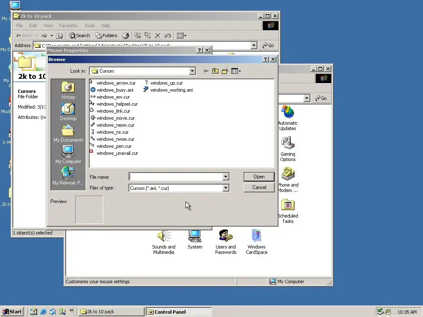
Task: Open Favorites menu in 2k to 10 pack window
Action: (68, 26)
